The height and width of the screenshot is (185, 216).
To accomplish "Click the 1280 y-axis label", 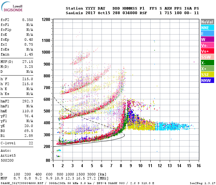I will pos(46,19).
